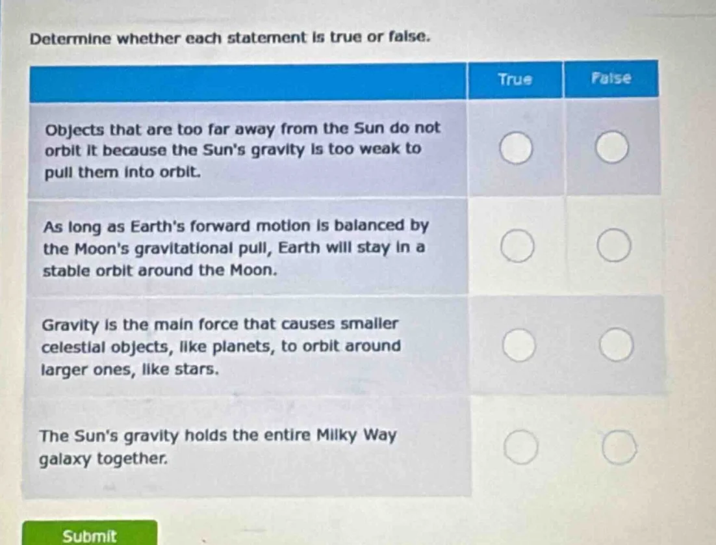Select the statement about weak Sun gravity
The width and height of the screenshot is (716, 545).
pyautogui.click(x=244, y=149)
